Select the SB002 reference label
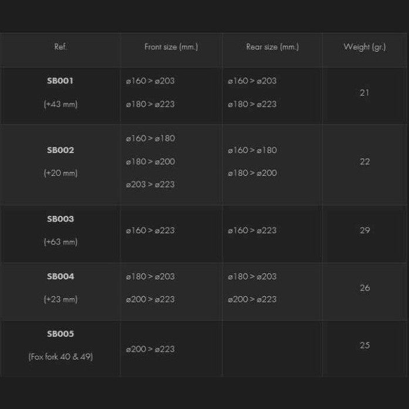This screenshot has height=409, width=409. 60,150
